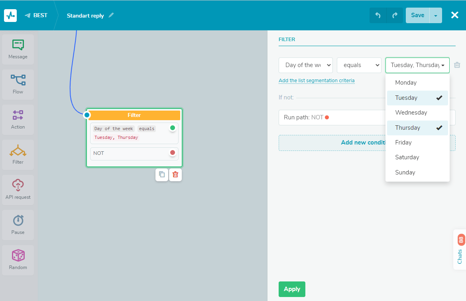This screenshot has width=466, height=301.
Task: Click 'Add the list segmentation criteria' link
Action: pyautogui.click(x=317, y=81)
